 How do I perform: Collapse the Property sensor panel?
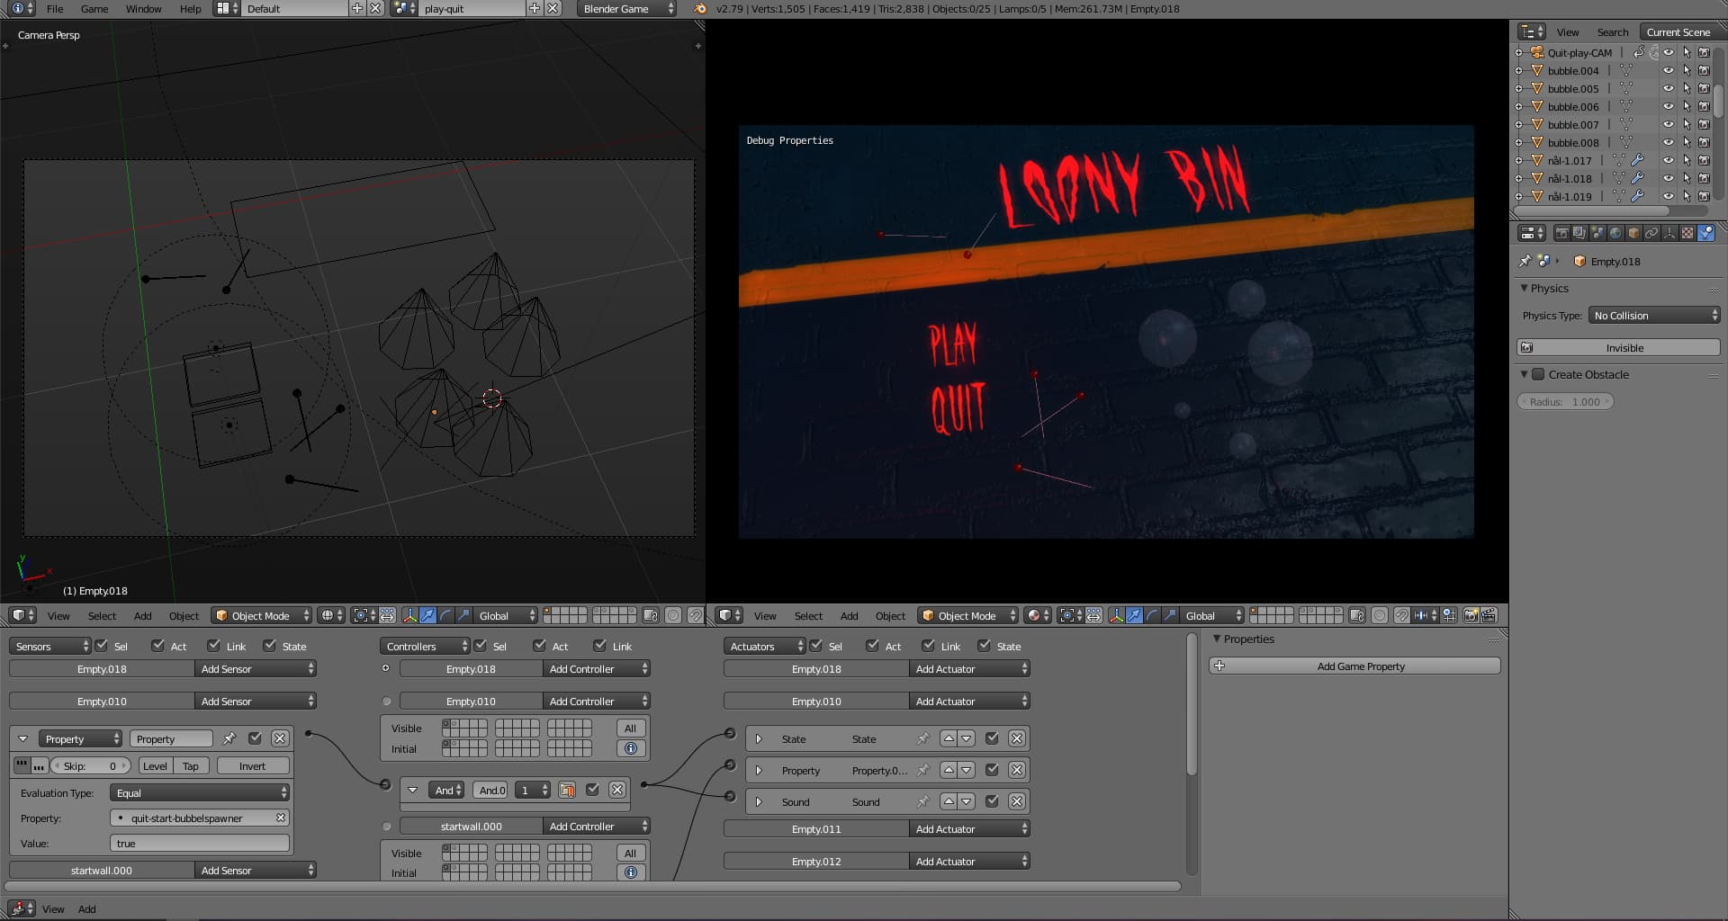pyautogui.click(x=23, y=738)
